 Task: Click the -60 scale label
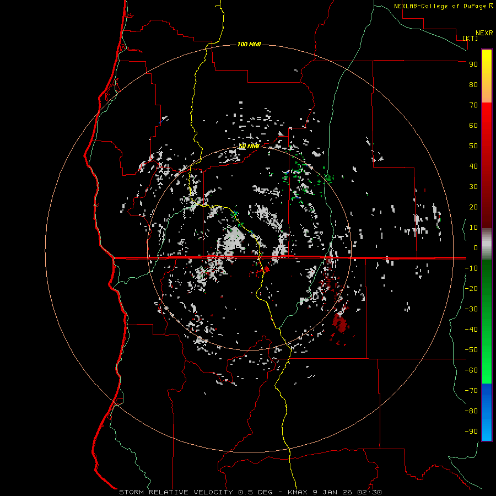point(471,370)
